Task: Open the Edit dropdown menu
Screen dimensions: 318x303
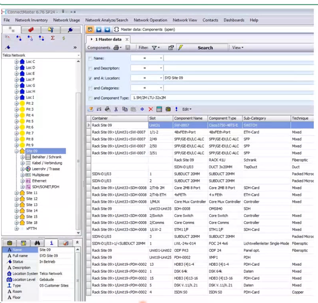Action: coord(187,109)
